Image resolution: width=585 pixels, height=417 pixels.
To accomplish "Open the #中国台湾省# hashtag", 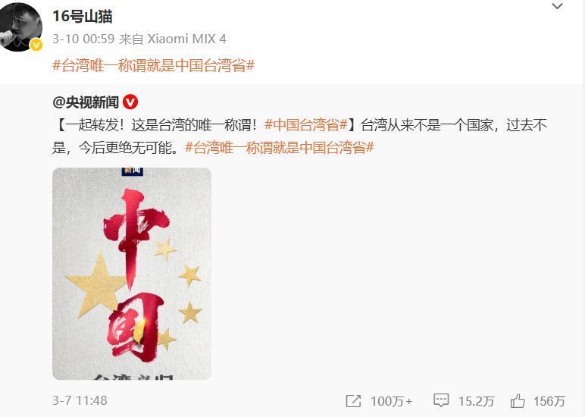I will point(305,125).
